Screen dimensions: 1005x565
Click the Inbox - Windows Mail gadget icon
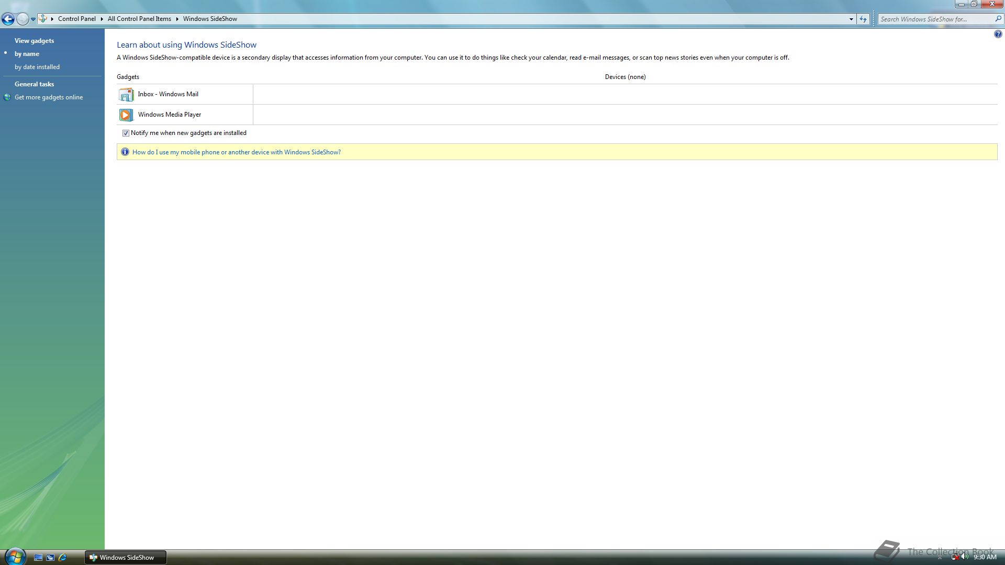tap(126, 95)
